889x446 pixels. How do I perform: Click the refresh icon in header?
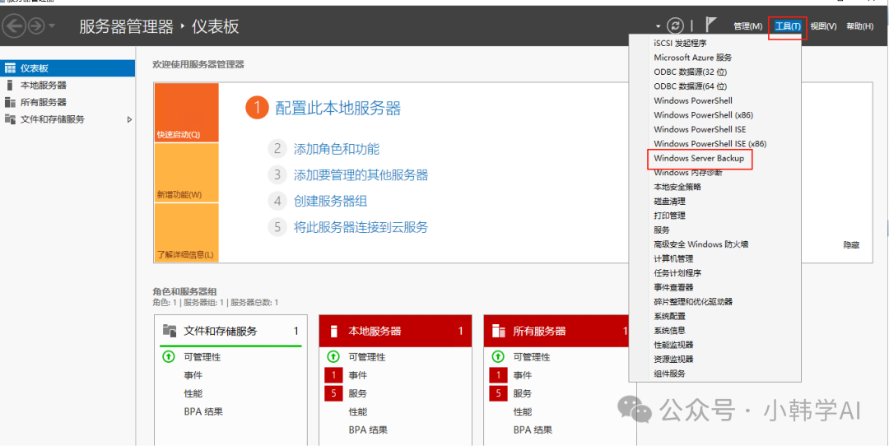point(675,26)
